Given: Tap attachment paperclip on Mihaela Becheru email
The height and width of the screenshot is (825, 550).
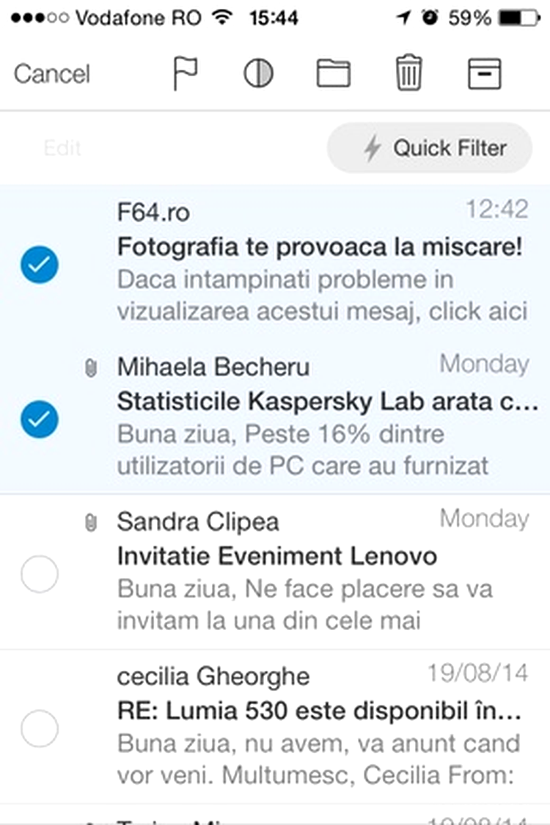Looking at the screenshot, I should tap(90, 368).
